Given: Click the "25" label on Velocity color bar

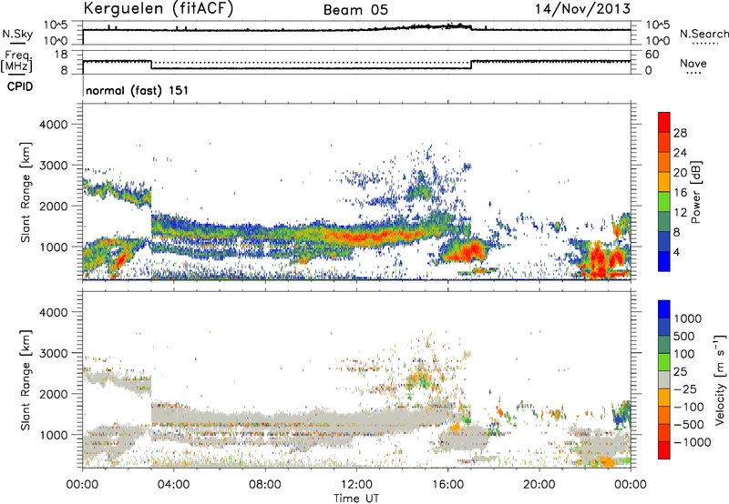Looking at the screenshot, I should [x=680, y=372].
